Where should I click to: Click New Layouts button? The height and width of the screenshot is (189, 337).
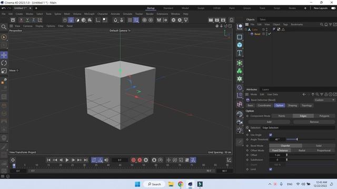(x=321, y=8)
